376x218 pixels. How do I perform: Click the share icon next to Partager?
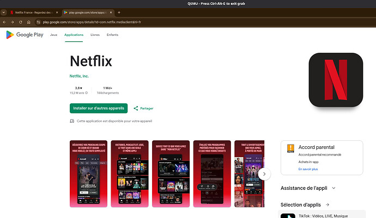tap(136, 108)
